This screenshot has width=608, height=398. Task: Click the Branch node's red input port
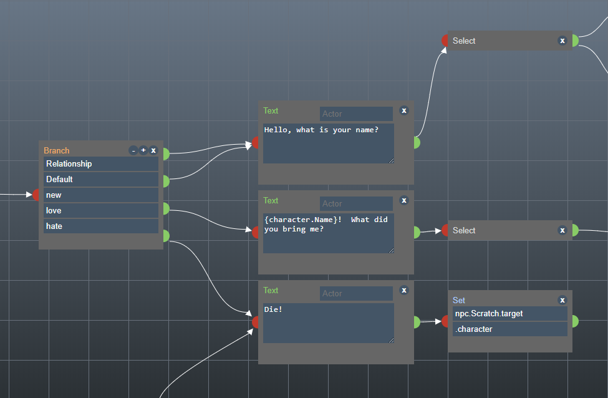pos(36,195)
